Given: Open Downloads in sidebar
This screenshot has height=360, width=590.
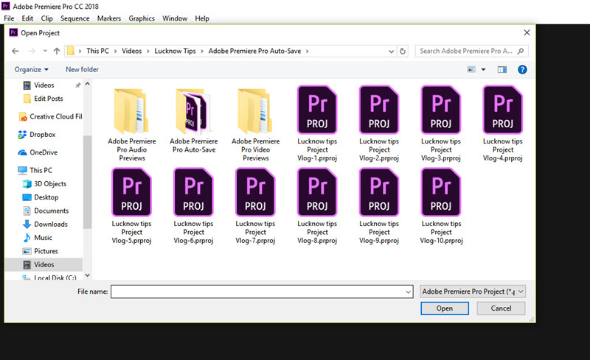Looking at the screenshot, I should 45,225.
